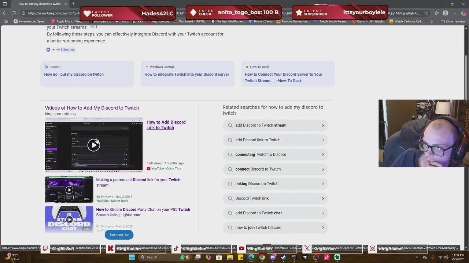Search 'connect Discord to Twitch' related query

pyautogui.click(x=275, y=169)
